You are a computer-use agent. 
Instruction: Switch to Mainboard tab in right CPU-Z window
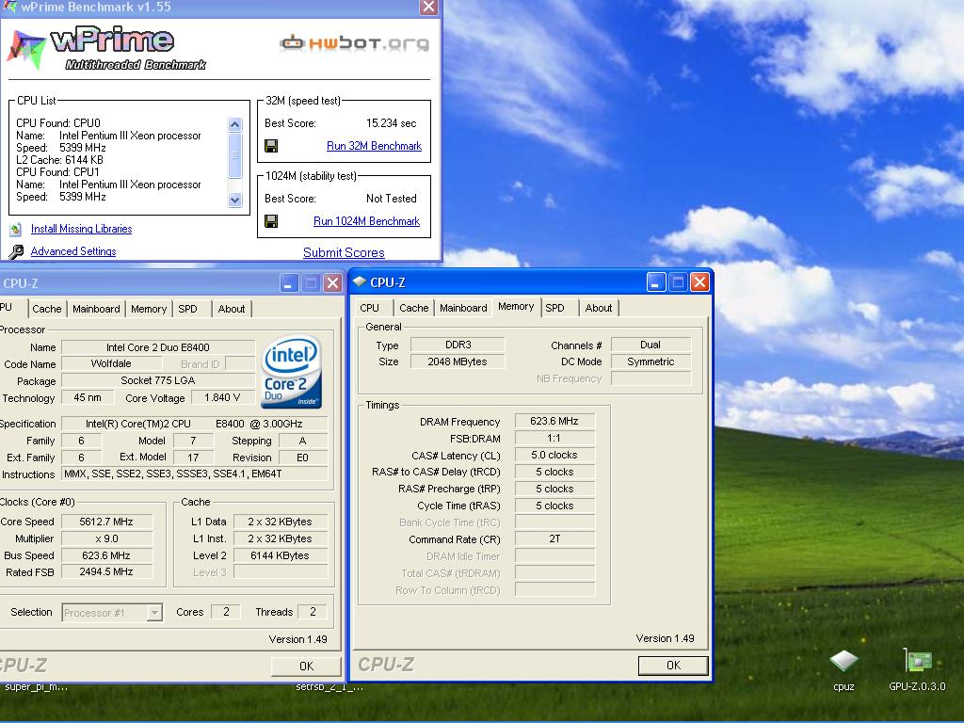[463, 308]
